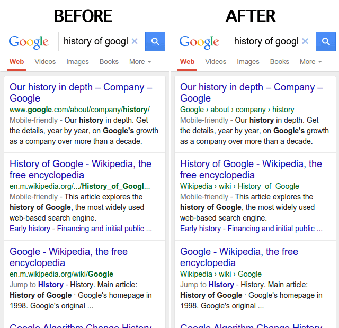Click the Google logo in AFTER panel
Screen dimensions: 339x328
pyautogui.click(x=199, y=42)
